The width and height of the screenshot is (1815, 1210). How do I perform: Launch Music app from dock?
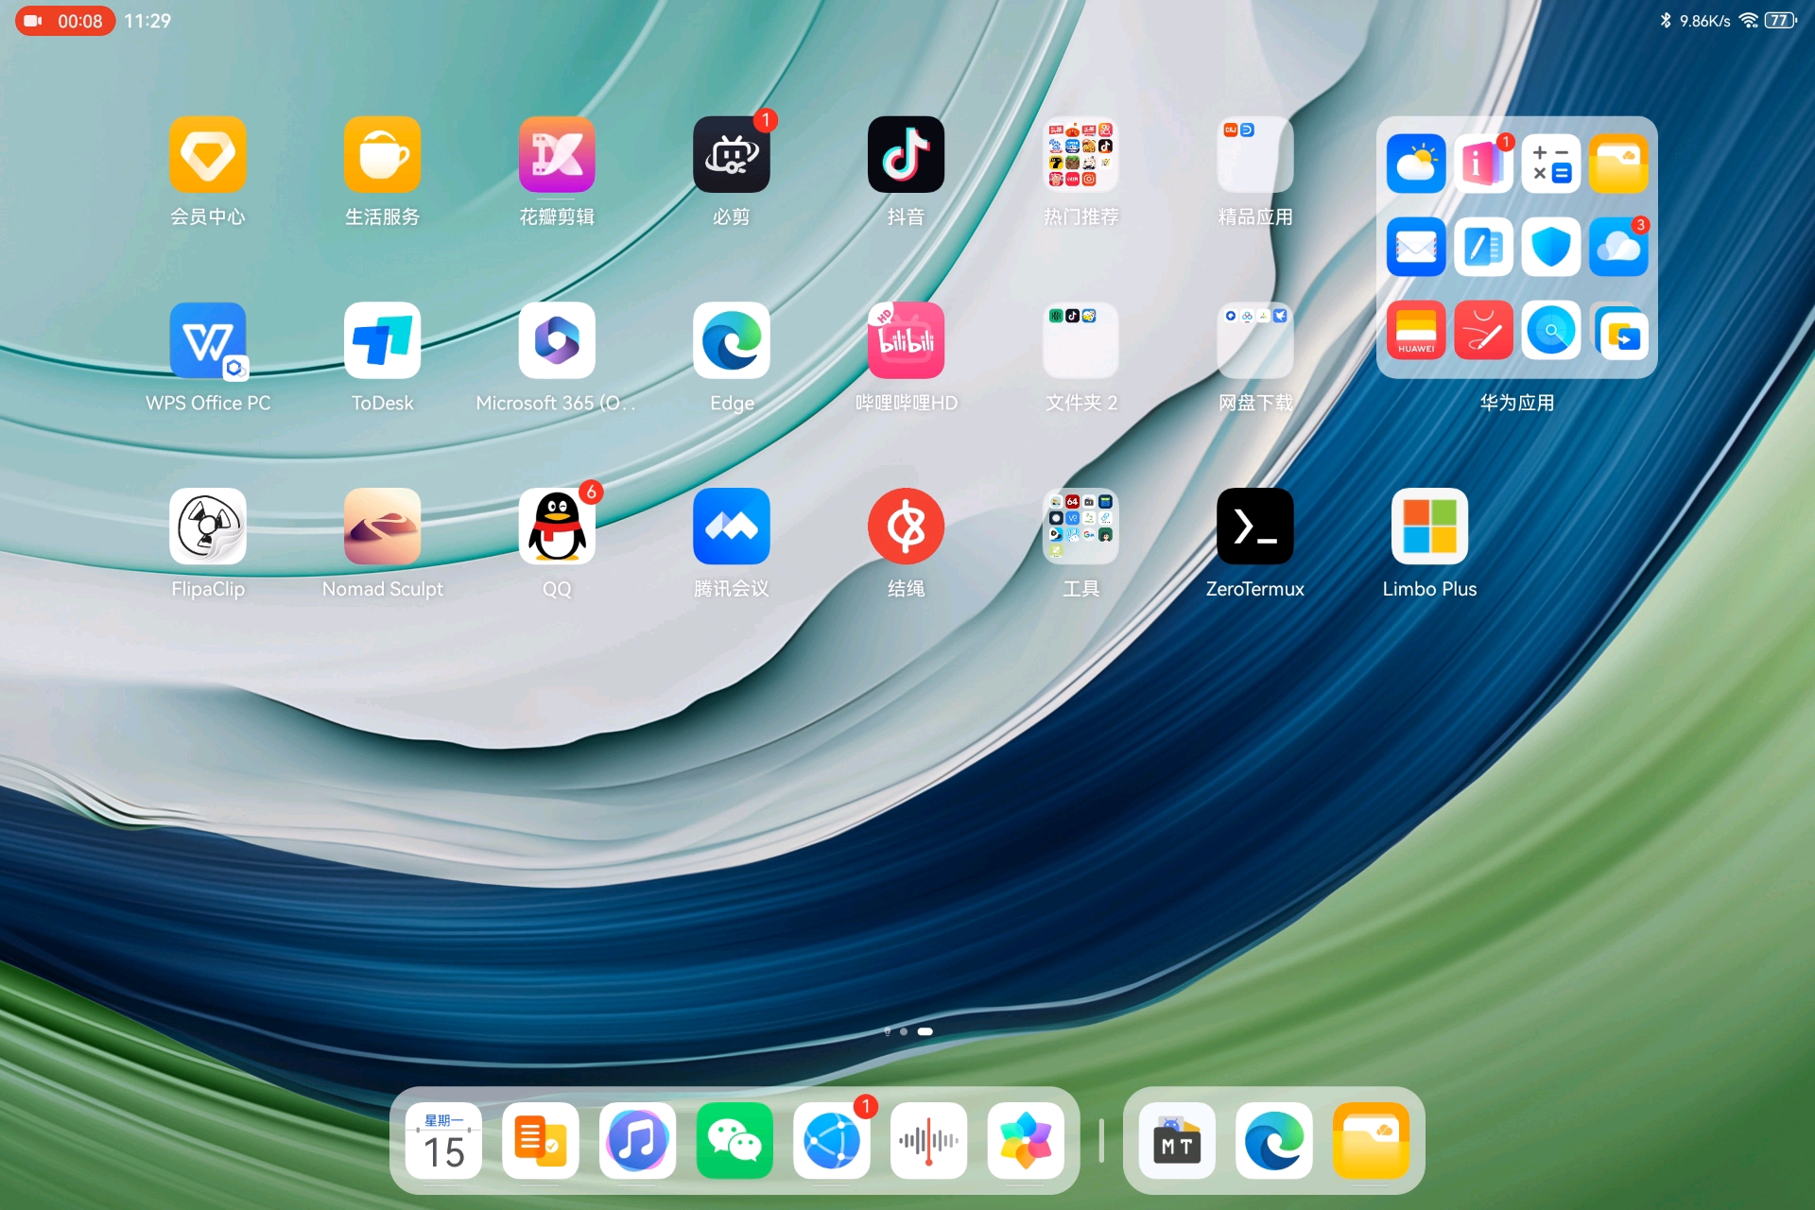pos(638,1140)
